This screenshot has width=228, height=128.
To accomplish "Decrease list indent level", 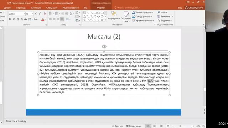I will 63,14.
